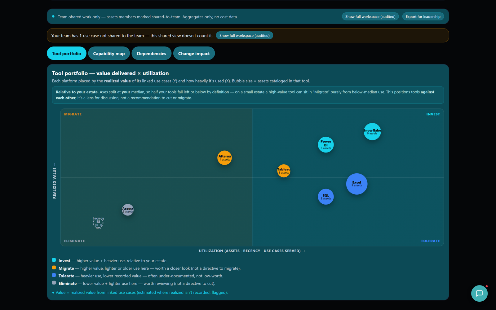The width and height of the screenshot is (496, 310).
Task: Click the Tool portfolio chart heading
Action: tap(110, 73)
